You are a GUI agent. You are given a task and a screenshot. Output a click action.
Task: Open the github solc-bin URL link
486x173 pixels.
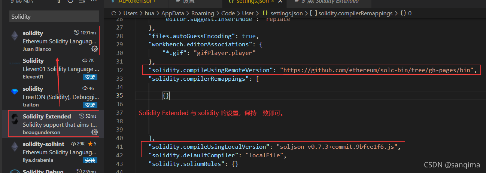tap(376, 70)
